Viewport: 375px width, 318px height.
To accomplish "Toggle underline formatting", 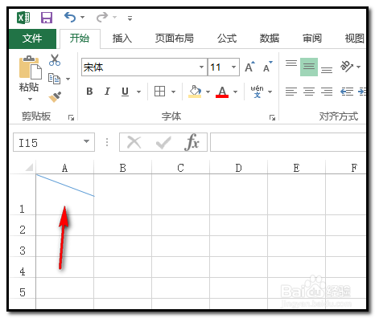I will coord(125,92).
